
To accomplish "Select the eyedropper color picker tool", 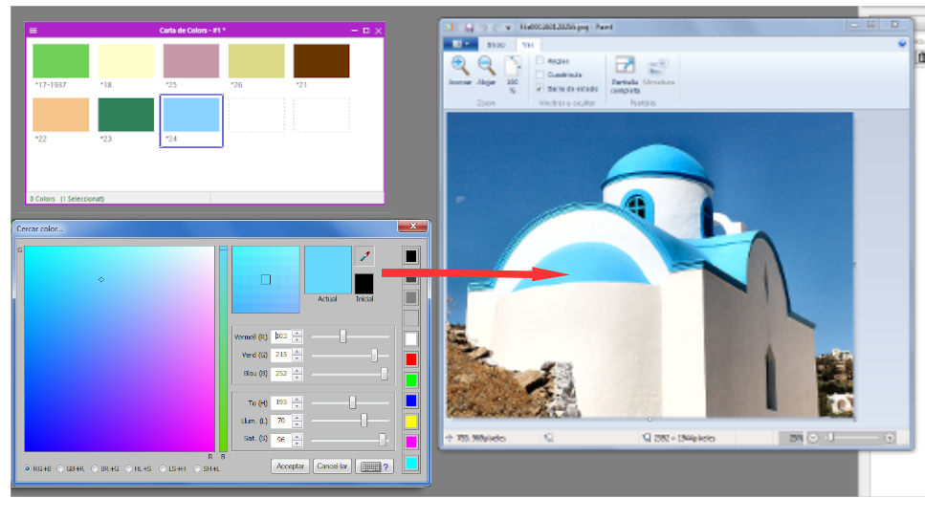I will [364, 256].
